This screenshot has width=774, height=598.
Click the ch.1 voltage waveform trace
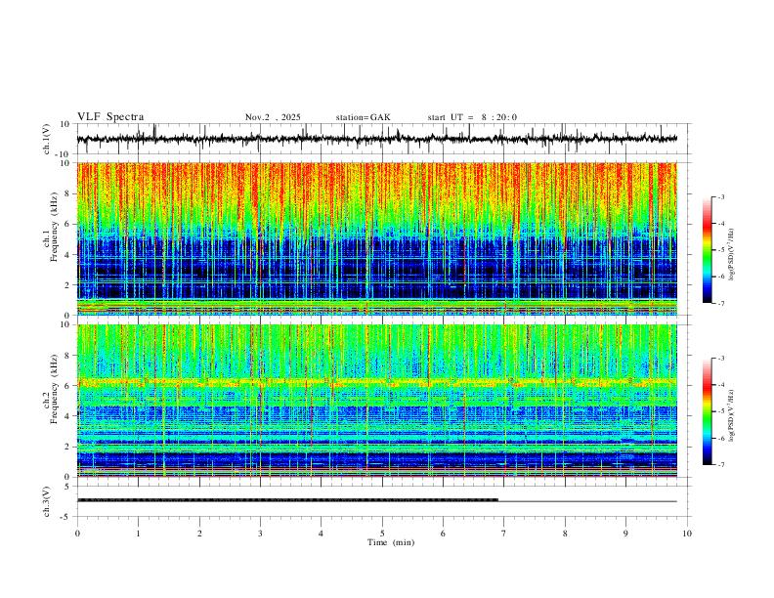tap(377, 139)
